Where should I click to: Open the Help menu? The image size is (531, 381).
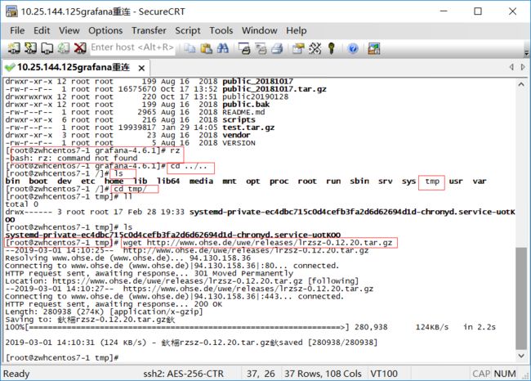[297, 30]
